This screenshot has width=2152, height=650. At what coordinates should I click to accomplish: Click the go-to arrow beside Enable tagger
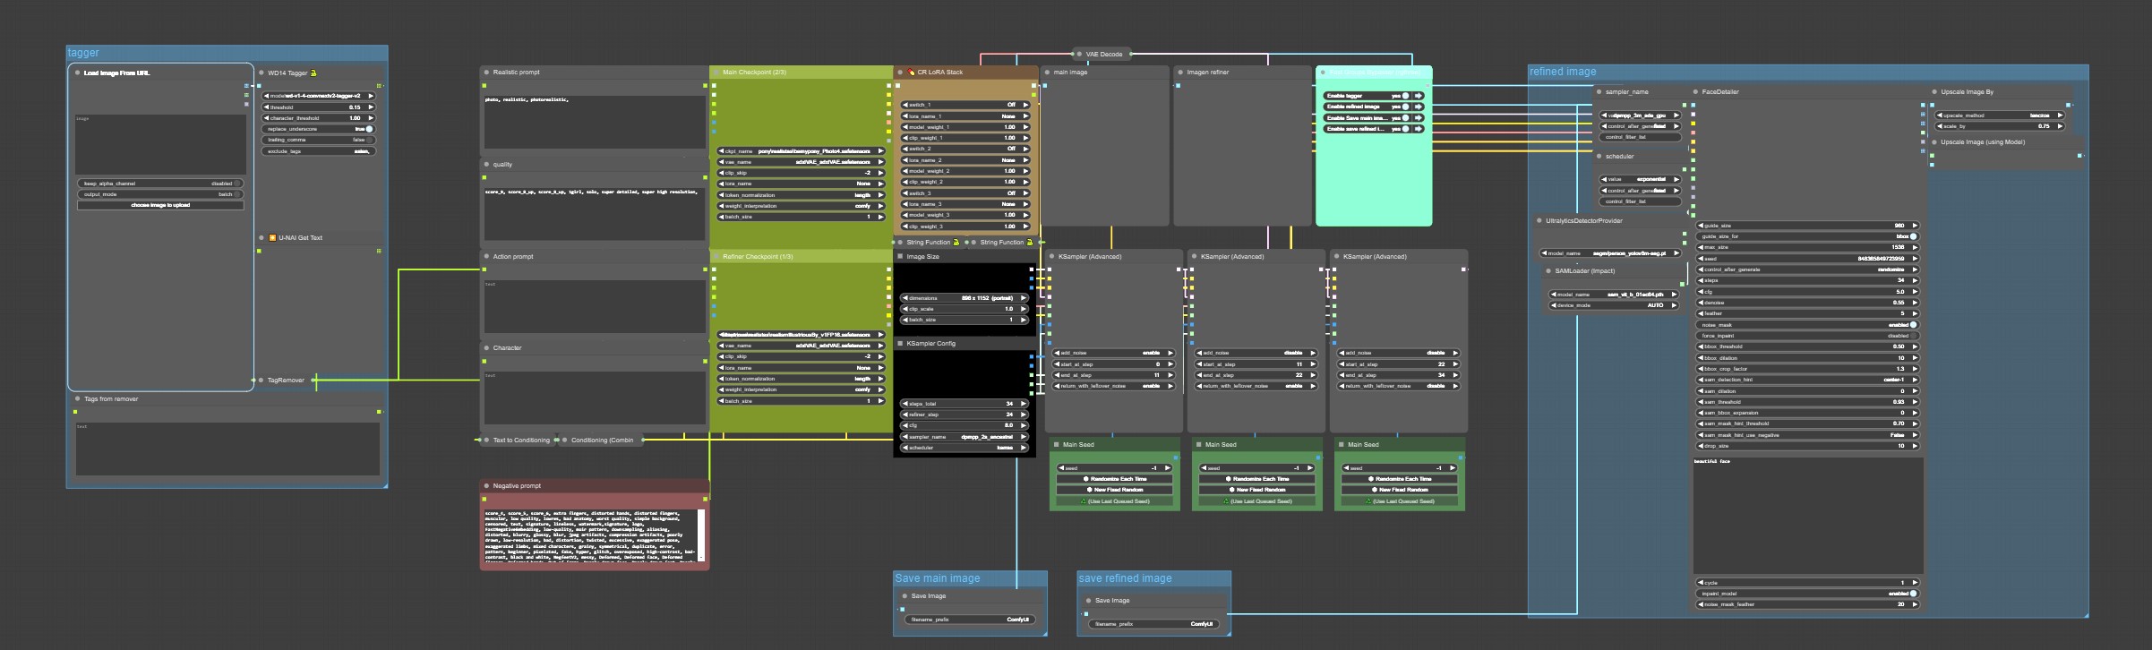[x=1419, y=96]
